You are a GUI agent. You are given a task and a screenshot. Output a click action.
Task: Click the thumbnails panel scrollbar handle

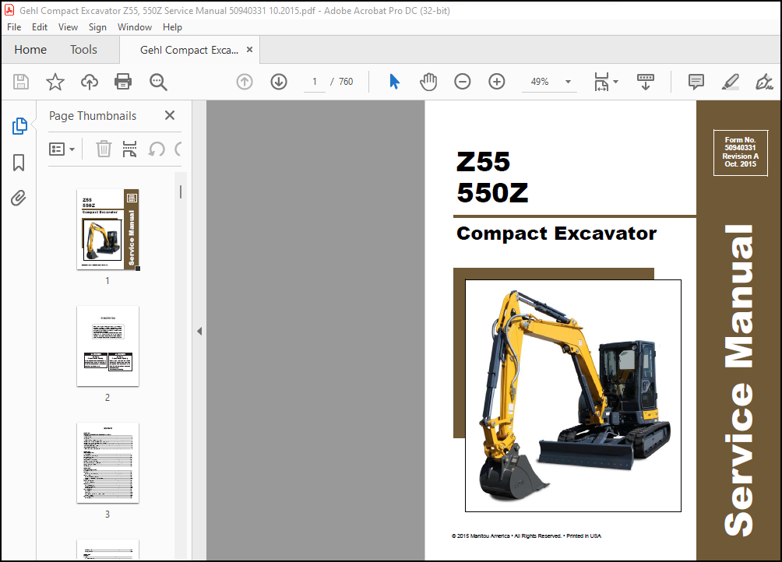point(181,191)
